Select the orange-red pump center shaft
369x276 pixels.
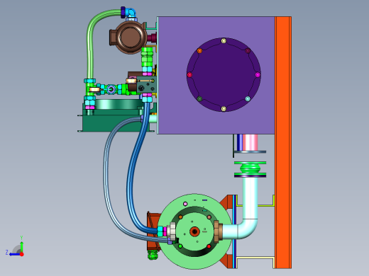point(194,231)
